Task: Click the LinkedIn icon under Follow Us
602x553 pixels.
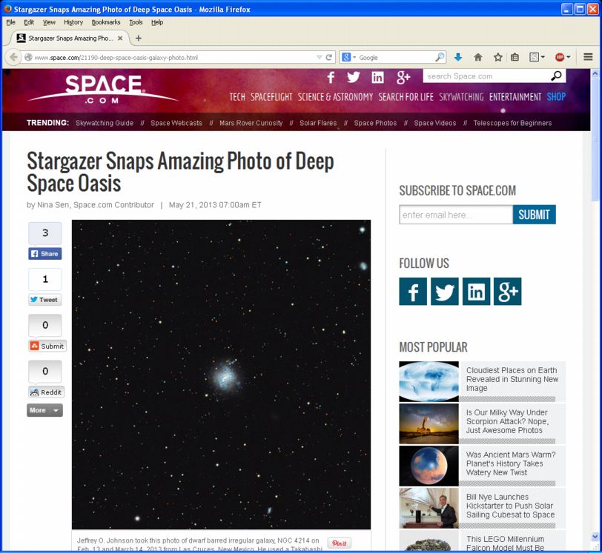Action: pos(476,292)
